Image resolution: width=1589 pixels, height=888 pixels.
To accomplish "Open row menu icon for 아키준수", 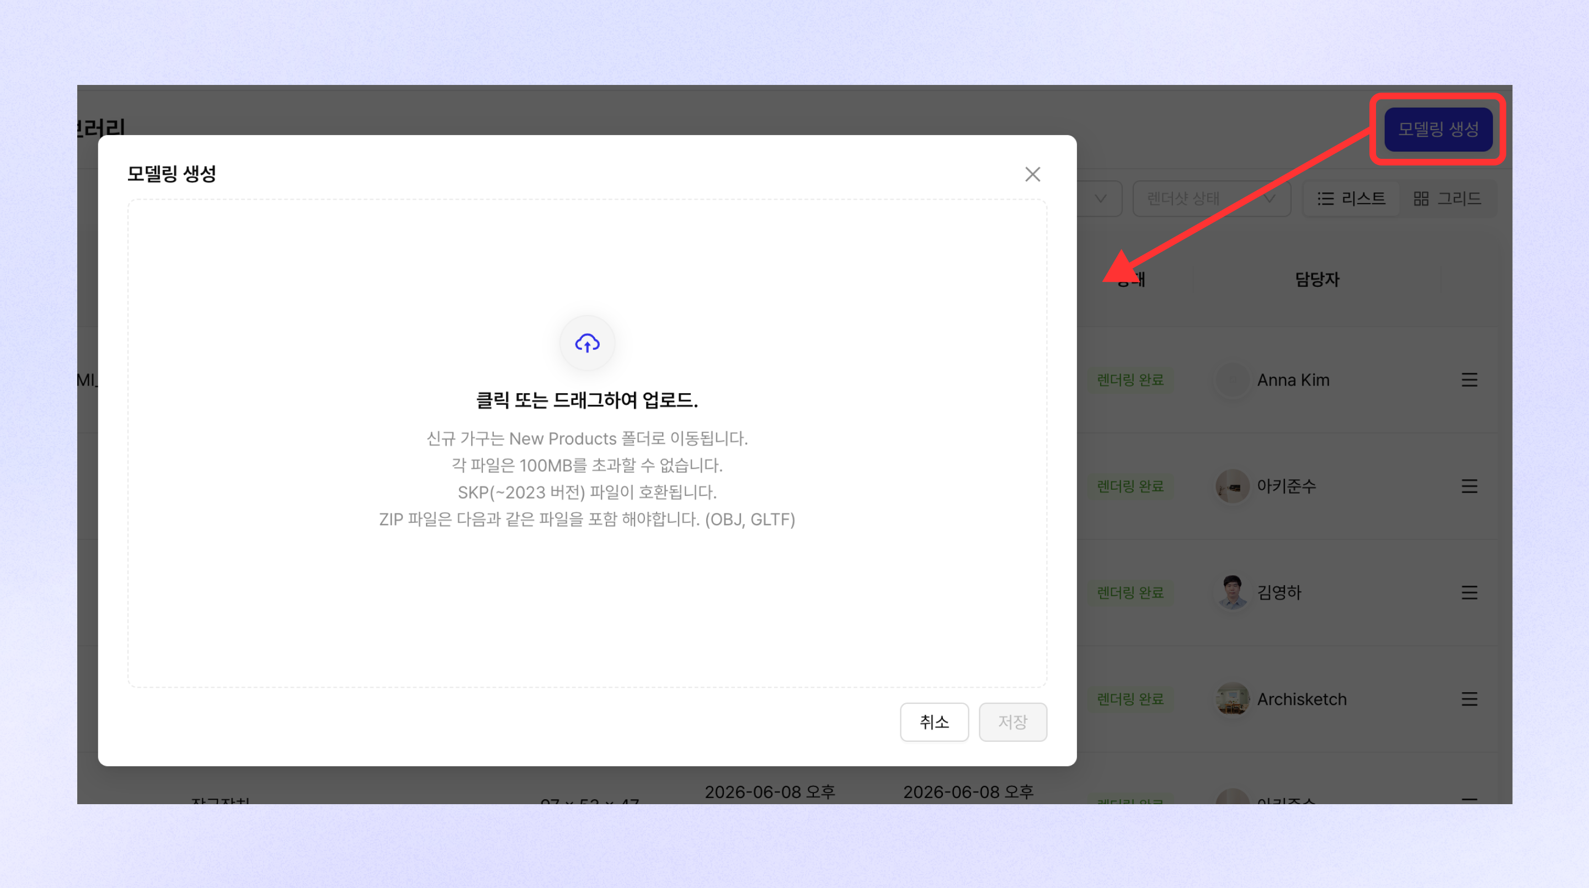I will pyautogui.click(x=1469, y=486).
